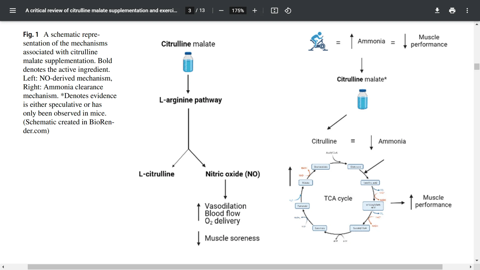
Task: Click the "O2 delivery" text
Action: coord(222,221)
